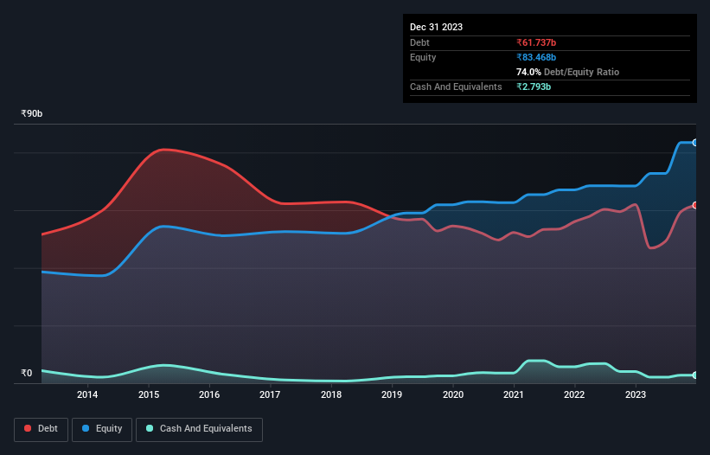Click the Dec 31 2023 tooltip date

click(436, 27)
